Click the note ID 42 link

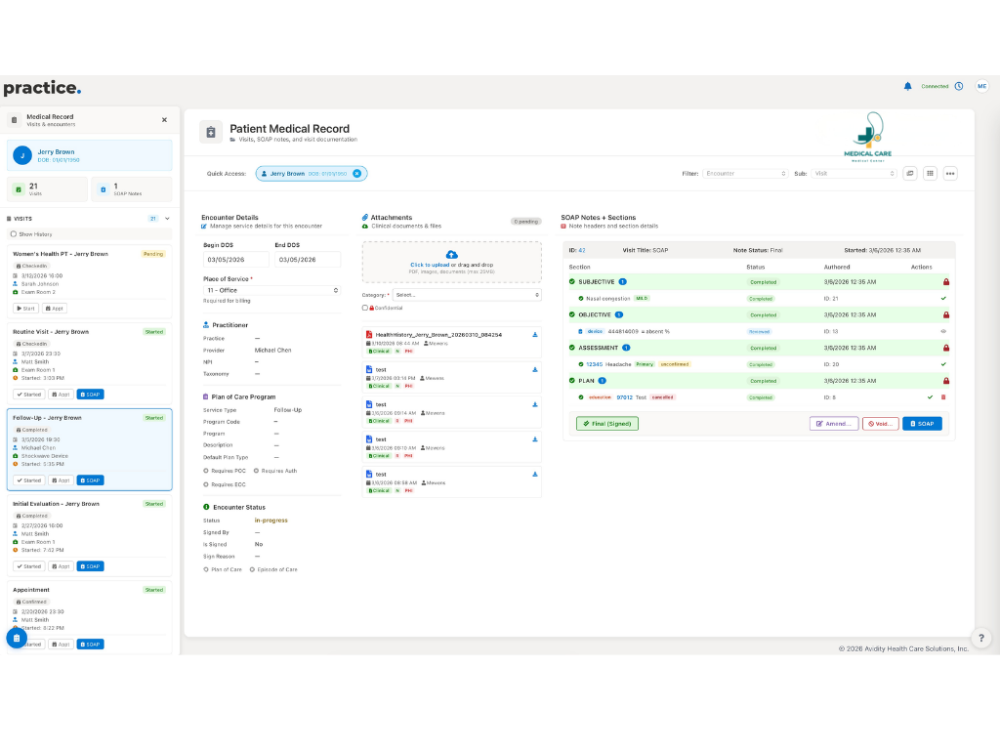(582, 251)
